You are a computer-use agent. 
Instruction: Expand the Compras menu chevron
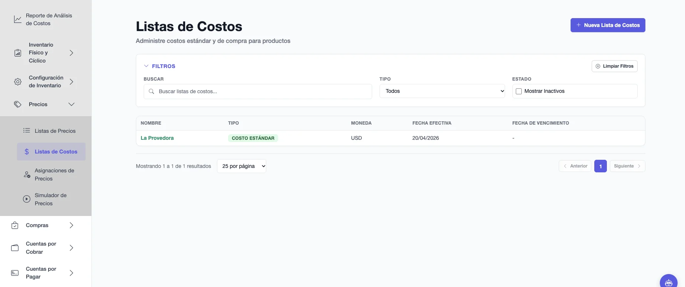(71, 225)
